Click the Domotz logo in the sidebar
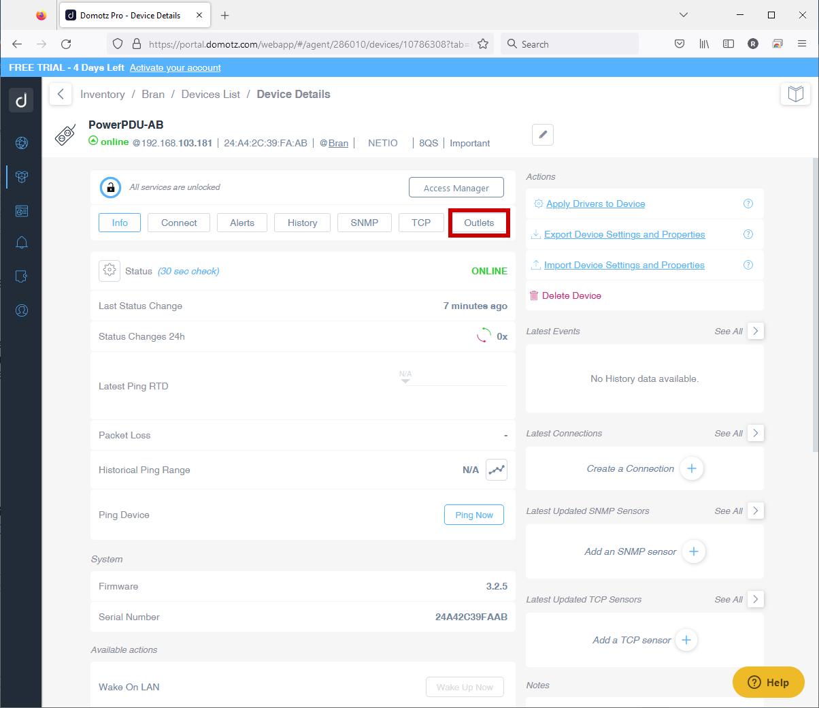 click(21, 100)
